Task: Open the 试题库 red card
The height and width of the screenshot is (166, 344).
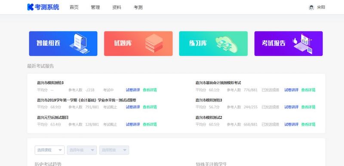Action: [138, 43]
